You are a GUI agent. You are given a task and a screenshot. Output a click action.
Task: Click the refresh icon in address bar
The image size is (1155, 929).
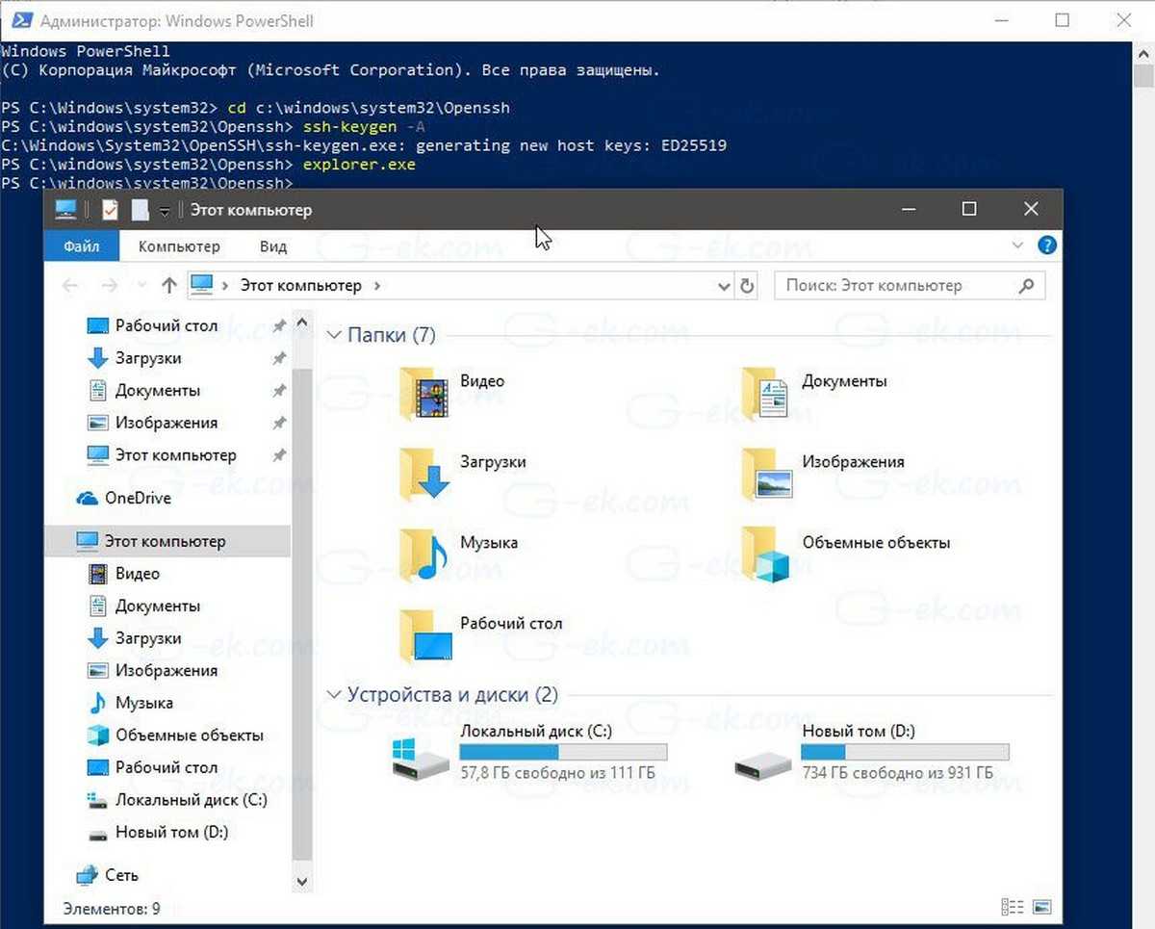coord(747,286)
